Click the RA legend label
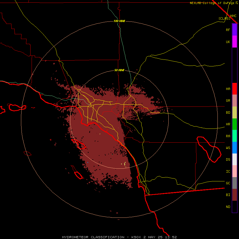 228,136
